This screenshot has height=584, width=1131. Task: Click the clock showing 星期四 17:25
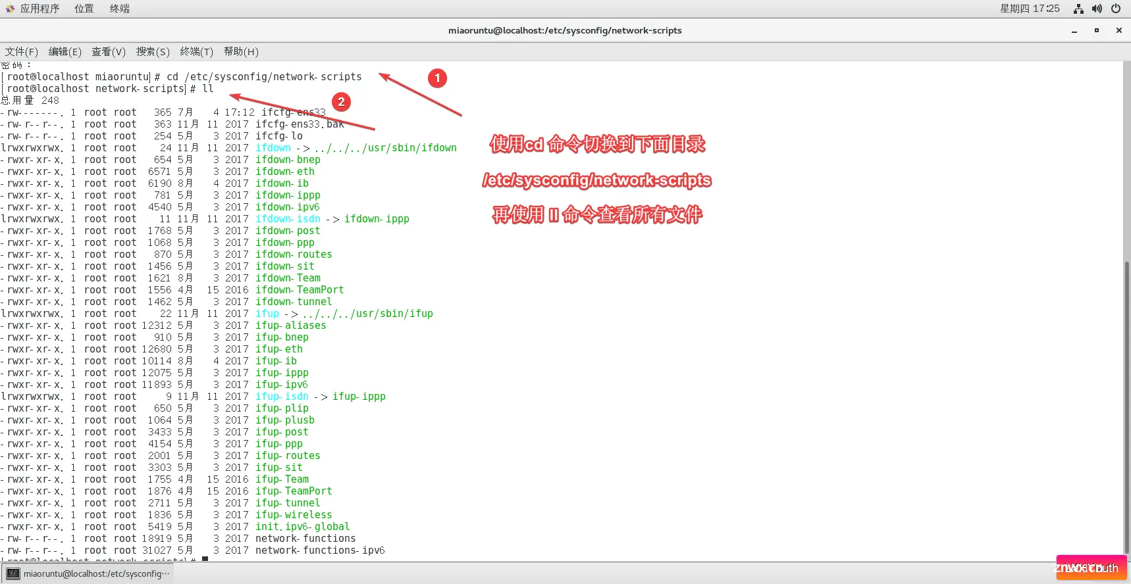[1030, 9]
